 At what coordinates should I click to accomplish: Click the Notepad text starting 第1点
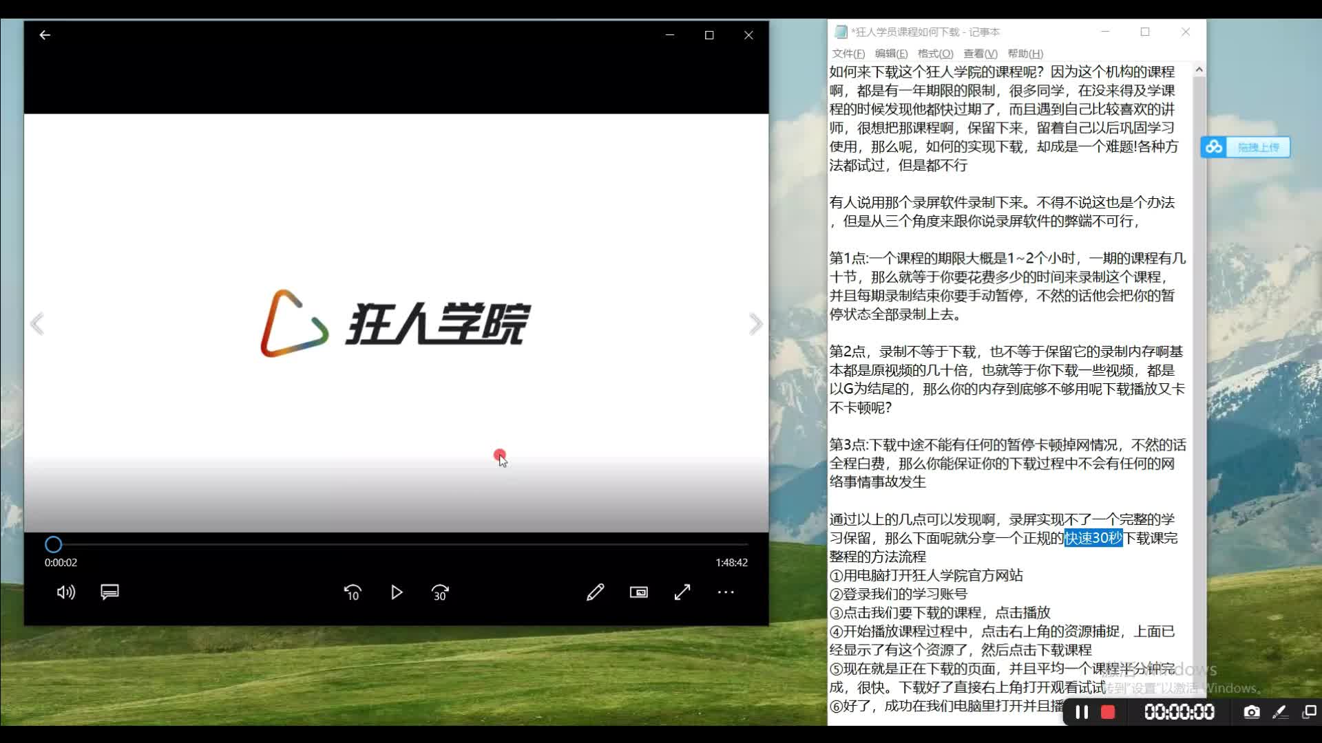point(1007,286)
